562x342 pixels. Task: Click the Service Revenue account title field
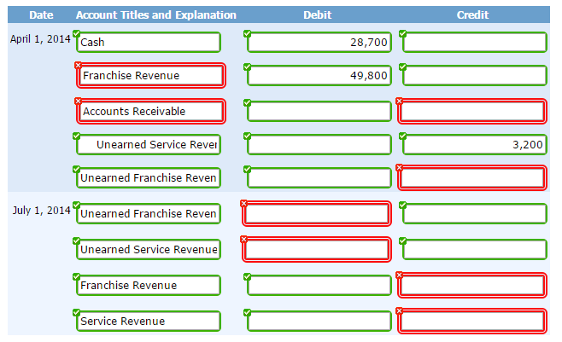[x=149, y=321]
